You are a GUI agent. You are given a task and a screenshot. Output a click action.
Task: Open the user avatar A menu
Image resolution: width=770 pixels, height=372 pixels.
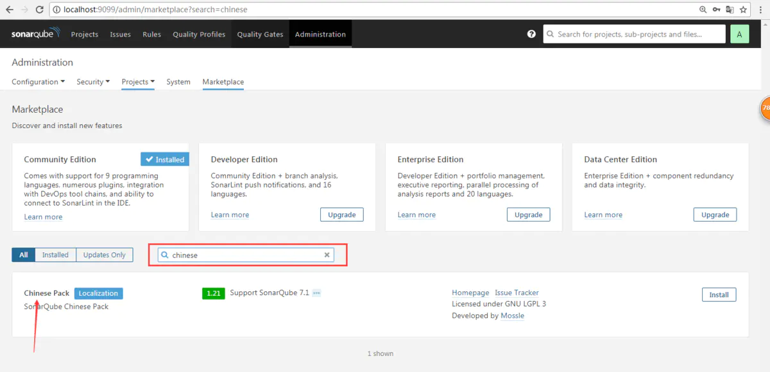click(739, 35)
